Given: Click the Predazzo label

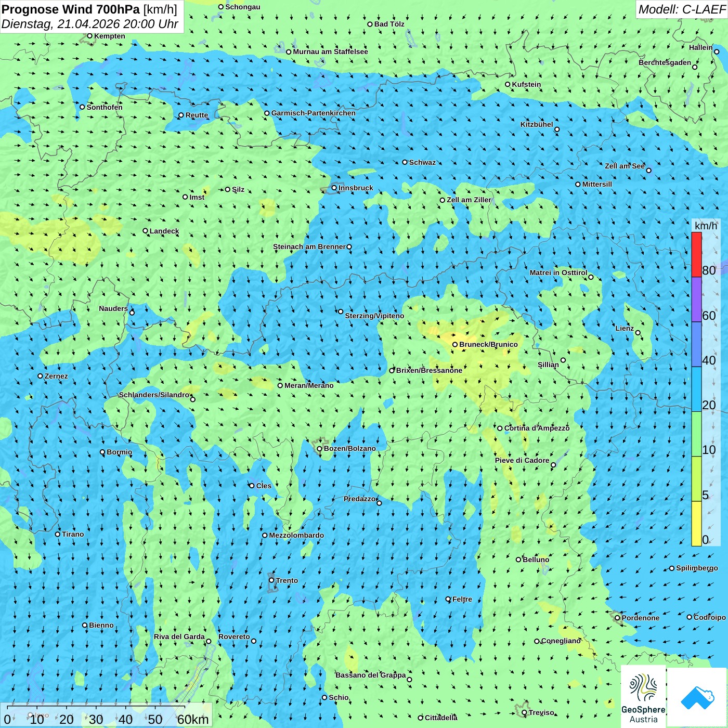Looking at the screenshot, I should pos(359,499).
